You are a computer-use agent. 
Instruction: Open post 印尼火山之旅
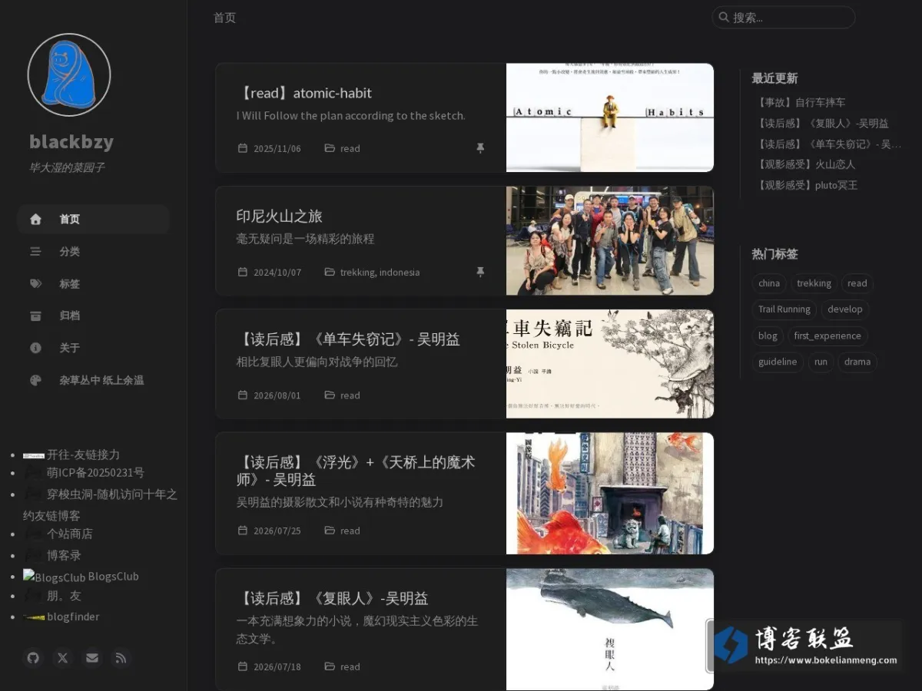(279, 217)
